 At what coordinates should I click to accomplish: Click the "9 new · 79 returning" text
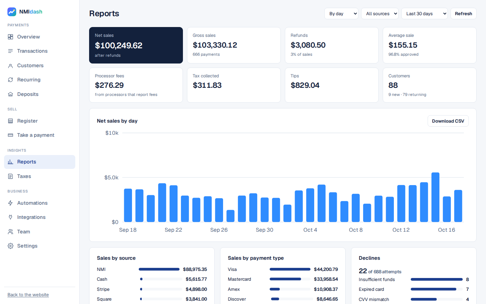point(407,95)
